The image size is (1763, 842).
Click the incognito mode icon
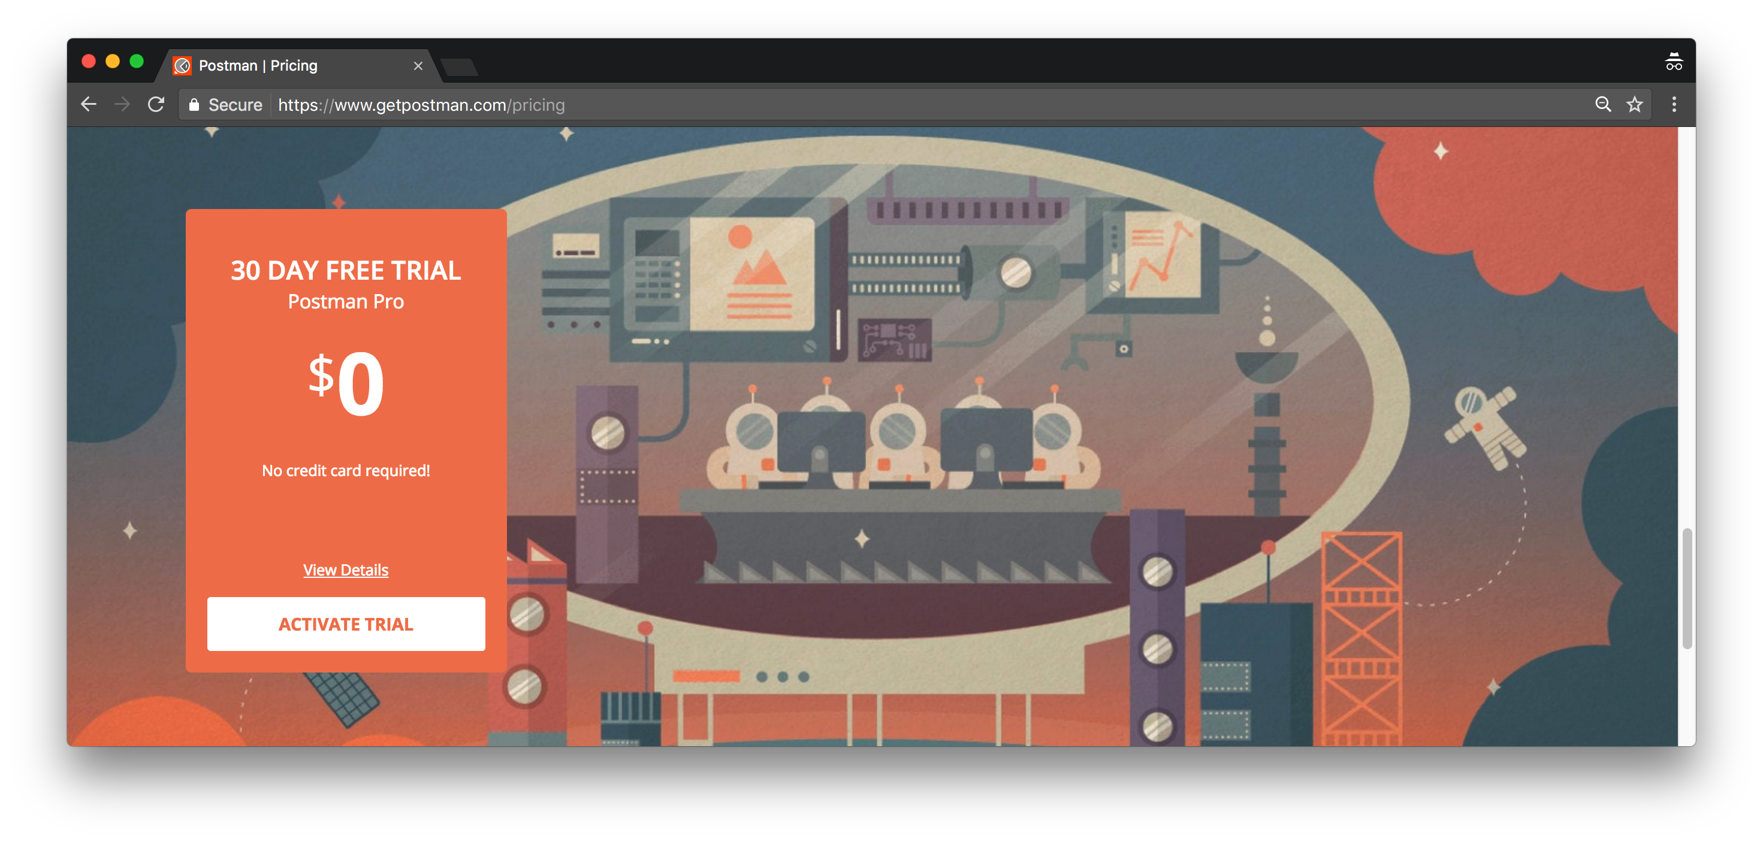click(1673, 62)
